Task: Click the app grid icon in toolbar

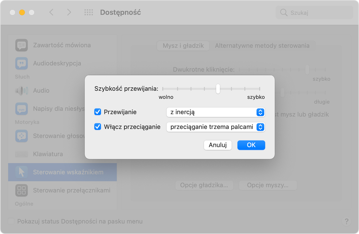Action: (x=89, y=12)
